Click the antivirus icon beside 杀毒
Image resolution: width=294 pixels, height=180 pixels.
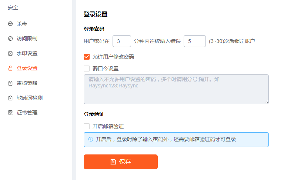pos(10,24)
